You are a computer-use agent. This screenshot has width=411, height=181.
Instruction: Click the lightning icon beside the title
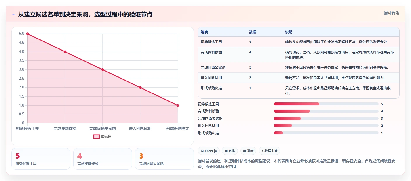tap(14, 15)
